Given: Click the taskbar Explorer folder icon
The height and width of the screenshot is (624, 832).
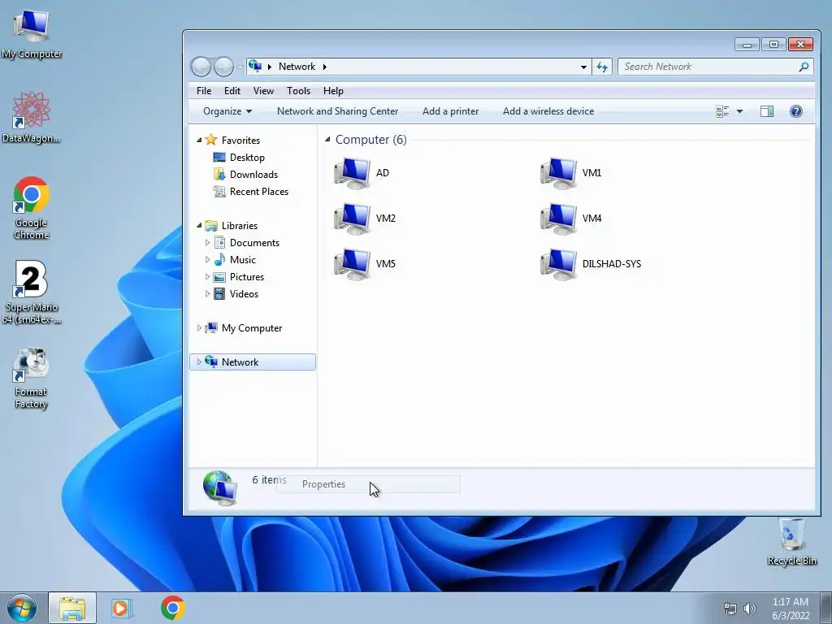Looking at the screenshot, I should pyautogui.click(x=72, y=608).
